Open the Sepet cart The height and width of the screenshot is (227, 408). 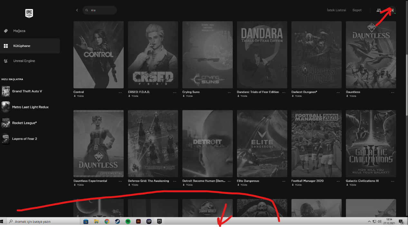(357, 10)
